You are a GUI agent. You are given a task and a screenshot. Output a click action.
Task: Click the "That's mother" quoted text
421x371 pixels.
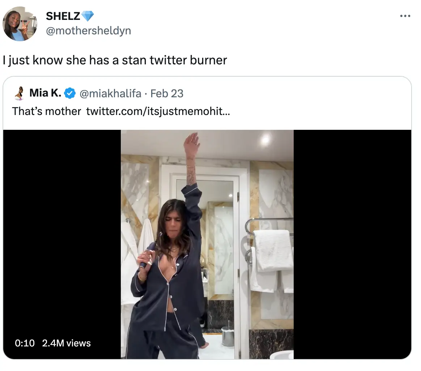pos(46,111)
